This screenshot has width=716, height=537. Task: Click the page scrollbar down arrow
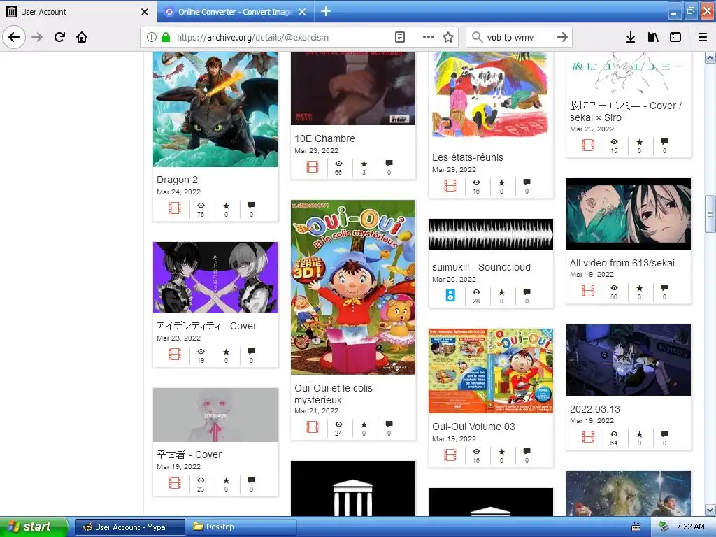(710, 510)
